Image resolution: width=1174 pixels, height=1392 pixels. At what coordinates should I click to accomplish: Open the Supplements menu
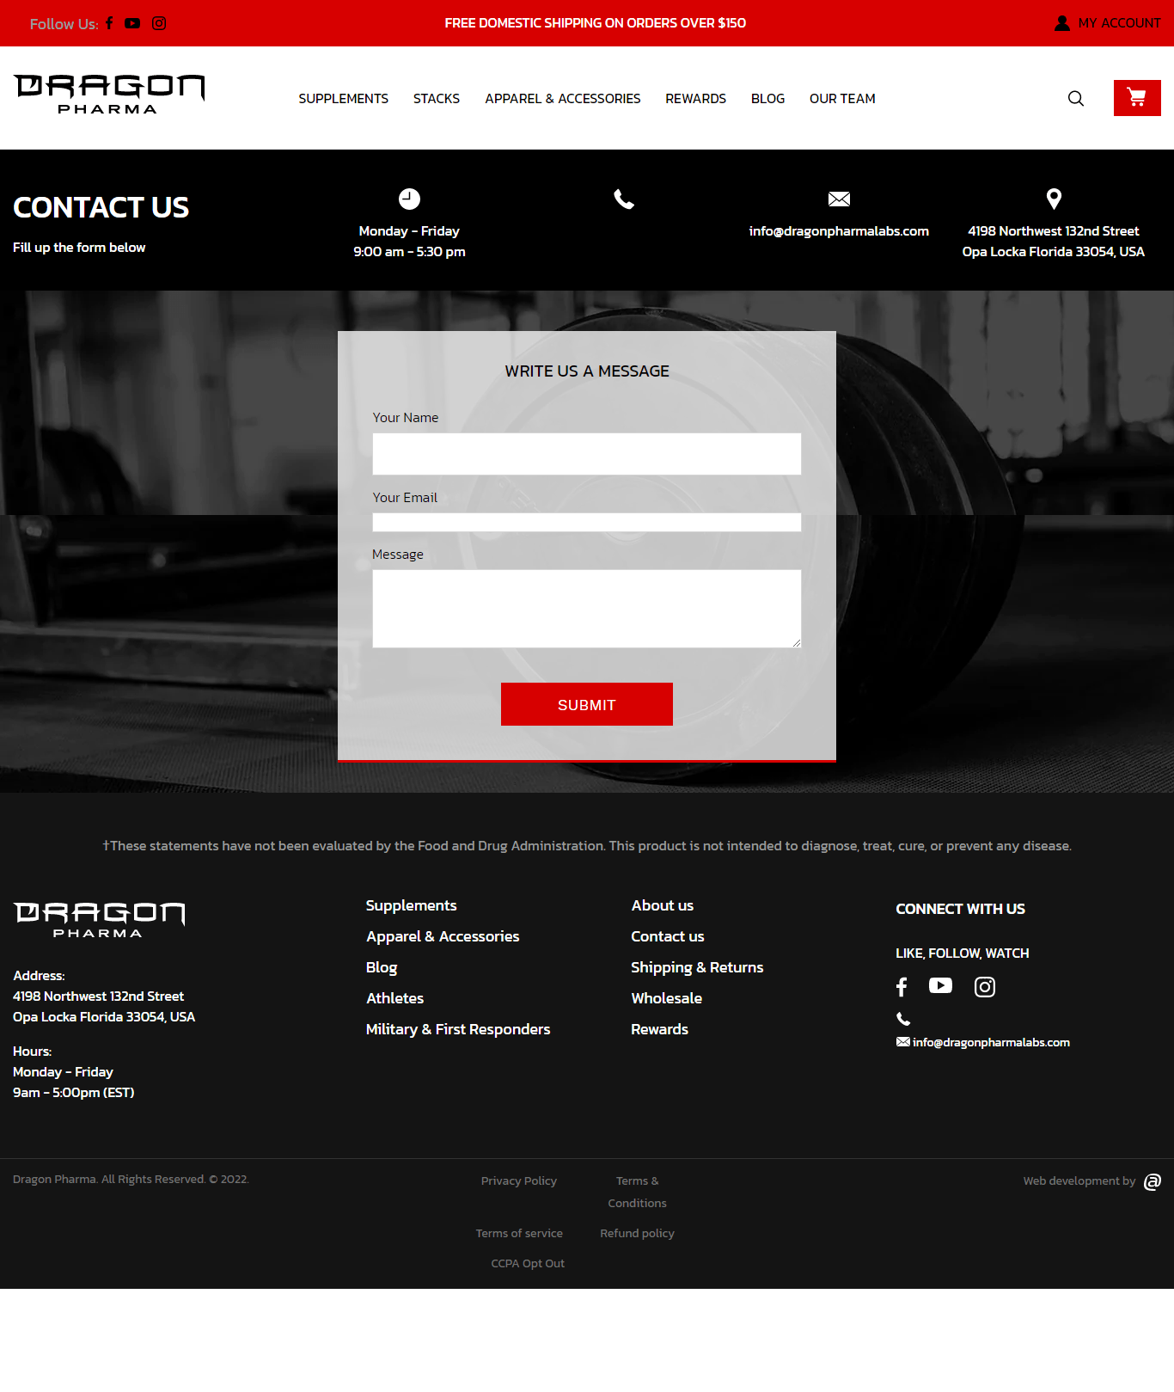pos(343,99)
